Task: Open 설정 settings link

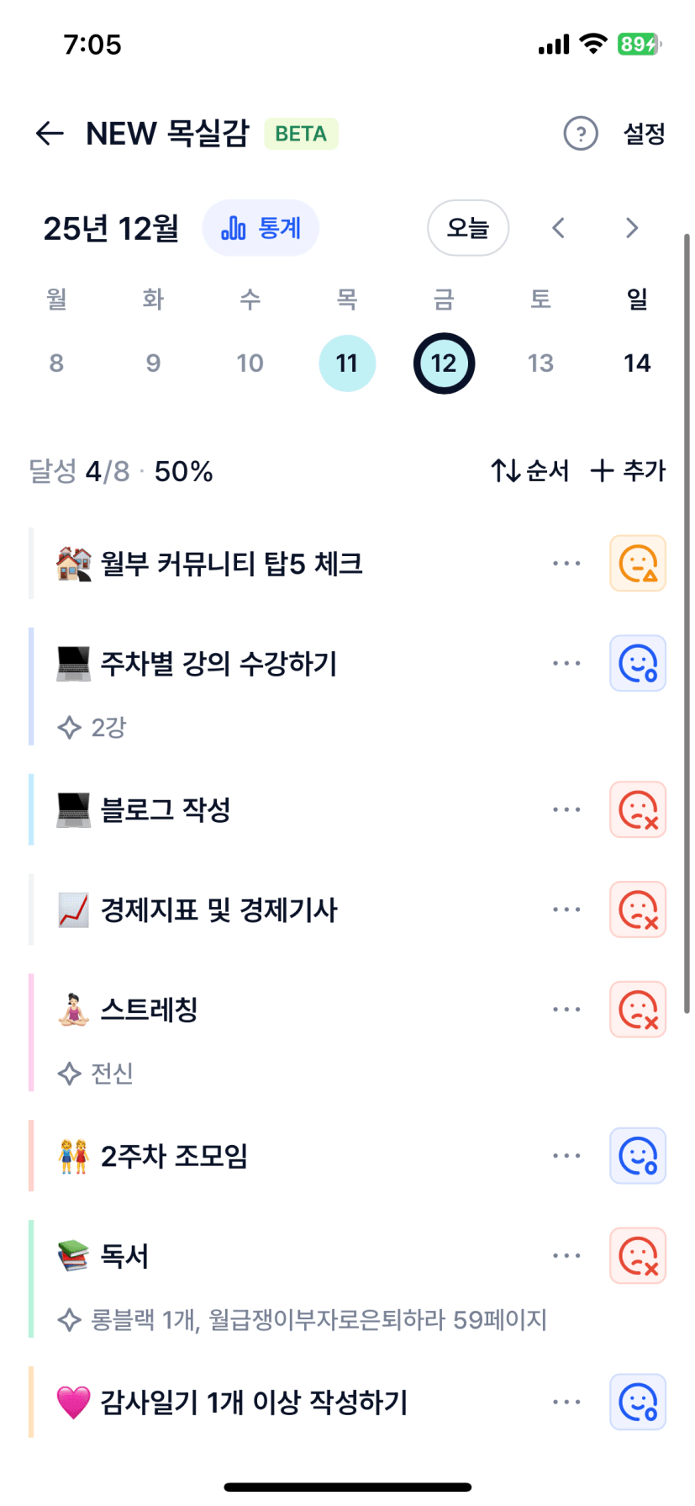Action: click(x=644, y=134)
